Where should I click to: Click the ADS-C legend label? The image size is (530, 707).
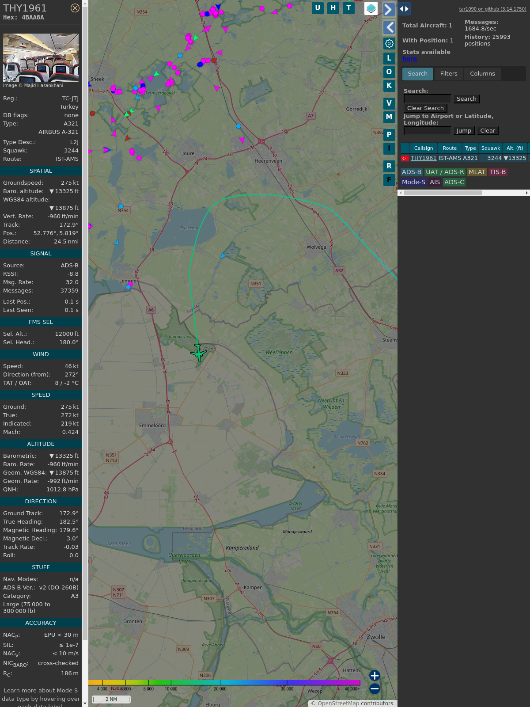click(454, 182)
